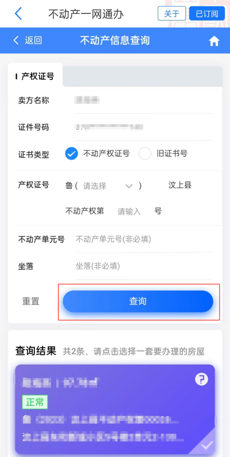The height and width of the screenshot is (457, 230).
Task: Click the 已订阅 button
Action: [206, 14]
